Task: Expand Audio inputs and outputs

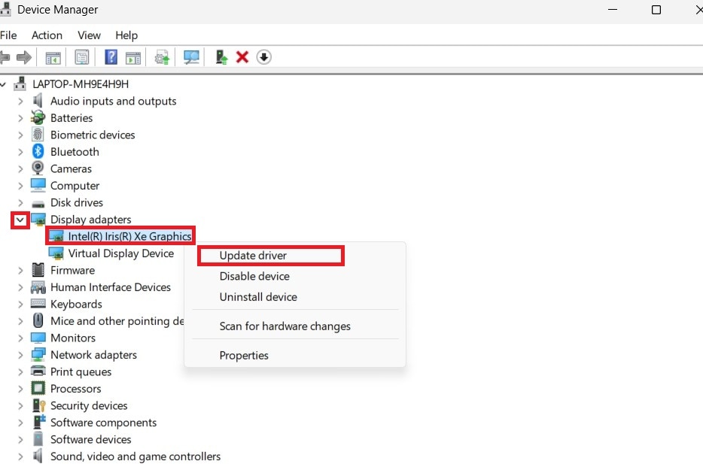Action: click(x=20, y=102)
